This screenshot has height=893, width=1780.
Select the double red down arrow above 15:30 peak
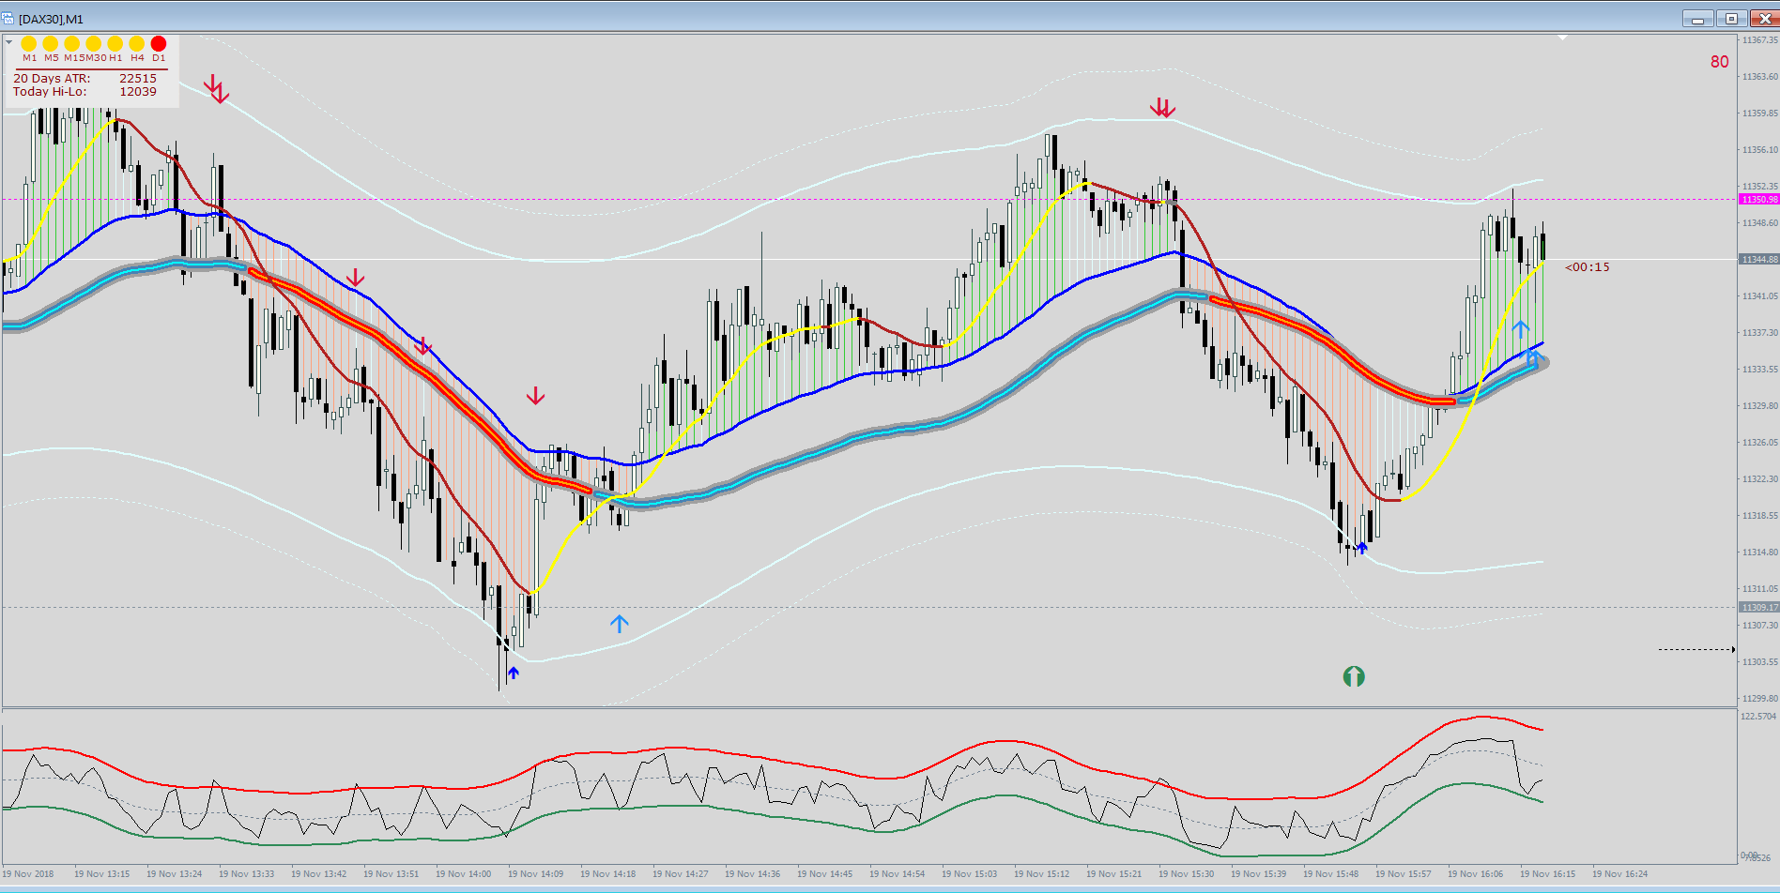(x=1163, y=108)
